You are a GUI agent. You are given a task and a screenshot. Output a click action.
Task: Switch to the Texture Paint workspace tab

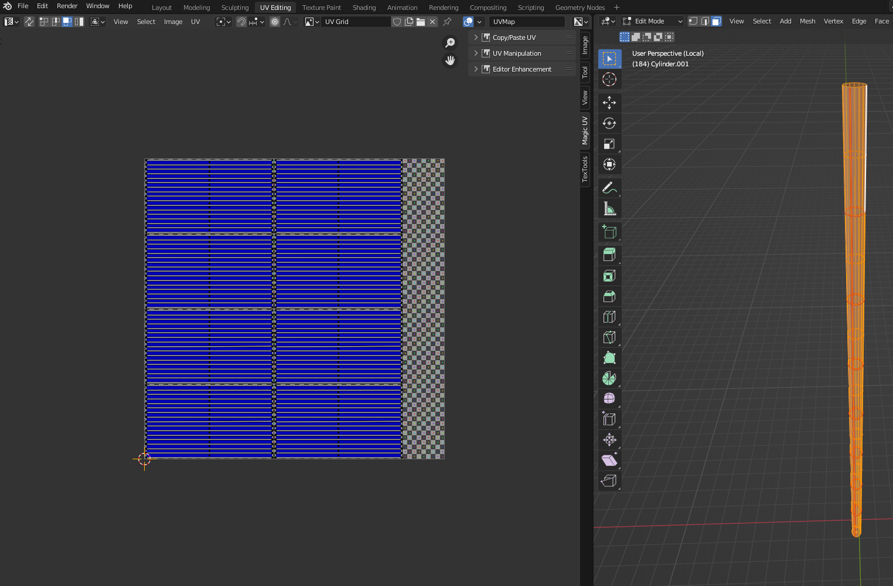(321, 8)
